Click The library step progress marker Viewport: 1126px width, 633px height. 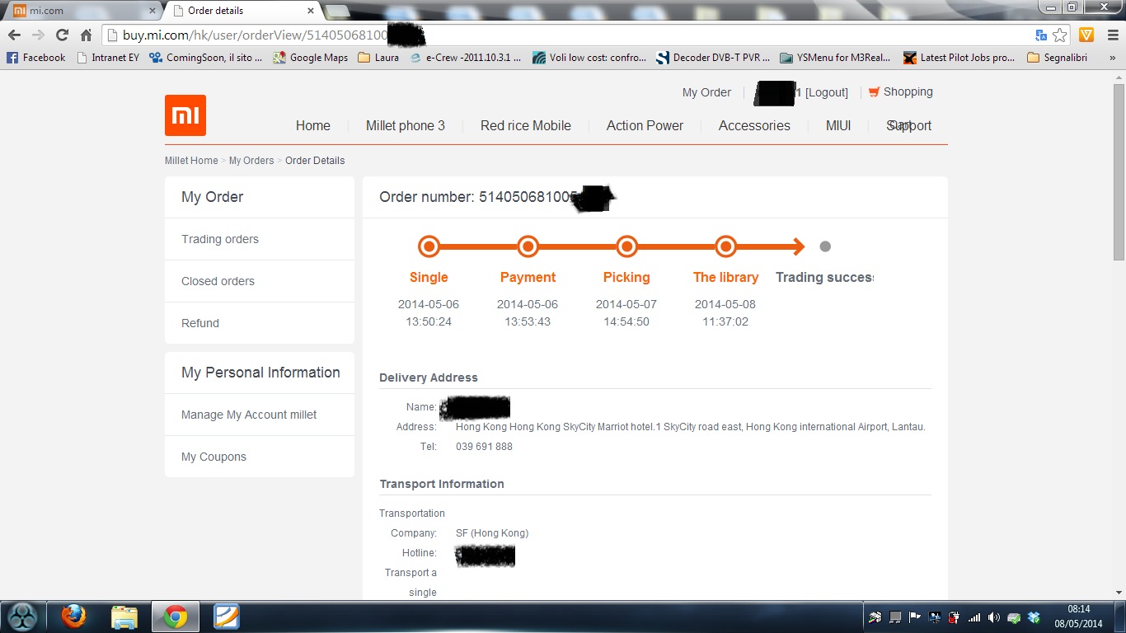[x=725, y=246]
